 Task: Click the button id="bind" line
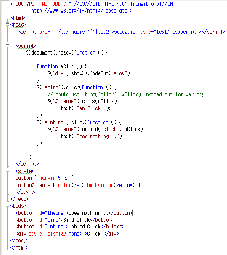(64, 220)
